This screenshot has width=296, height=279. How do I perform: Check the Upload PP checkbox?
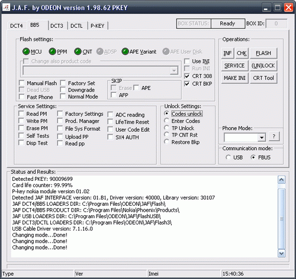(60, 137)
